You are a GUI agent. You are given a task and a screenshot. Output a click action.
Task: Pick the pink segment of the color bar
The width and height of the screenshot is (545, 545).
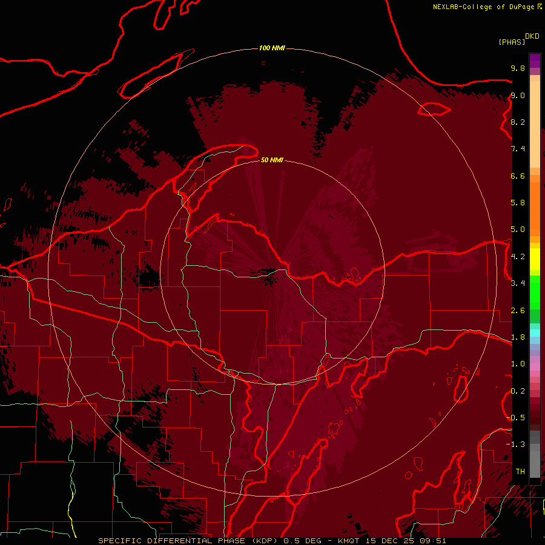coord(535,367)
